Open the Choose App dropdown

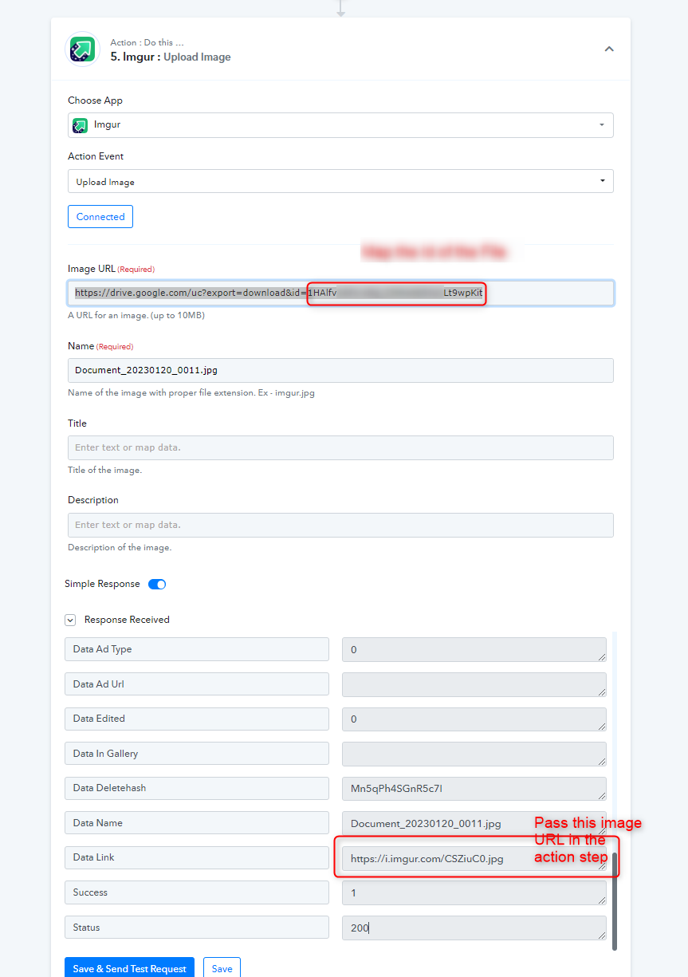[x=340, y=125]
